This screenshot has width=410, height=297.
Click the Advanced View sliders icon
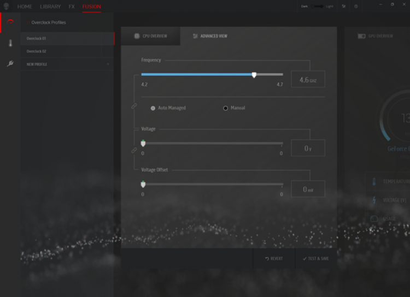pyautogui.click(x=195, y=36)
